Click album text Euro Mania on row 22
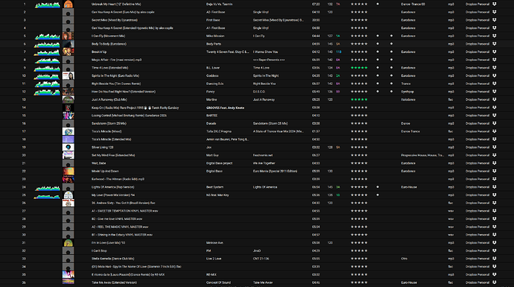 click(275, 171)
